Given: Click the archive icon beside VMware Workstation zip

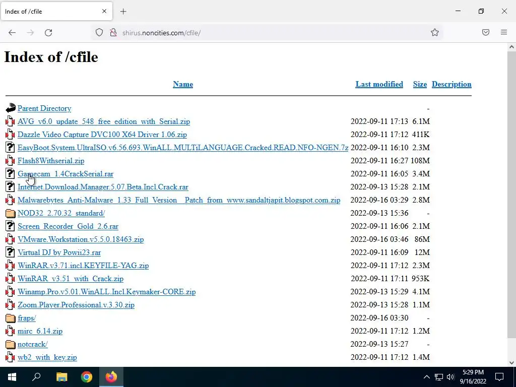Looking at the screenshot, I should (10, 239).
